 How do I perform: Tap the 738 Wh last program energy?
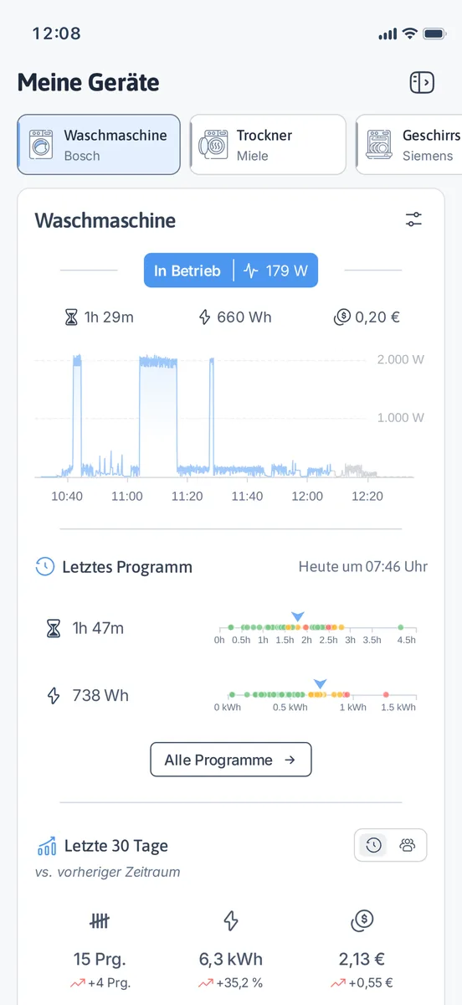pyautogui.click(x=100, y=695)
